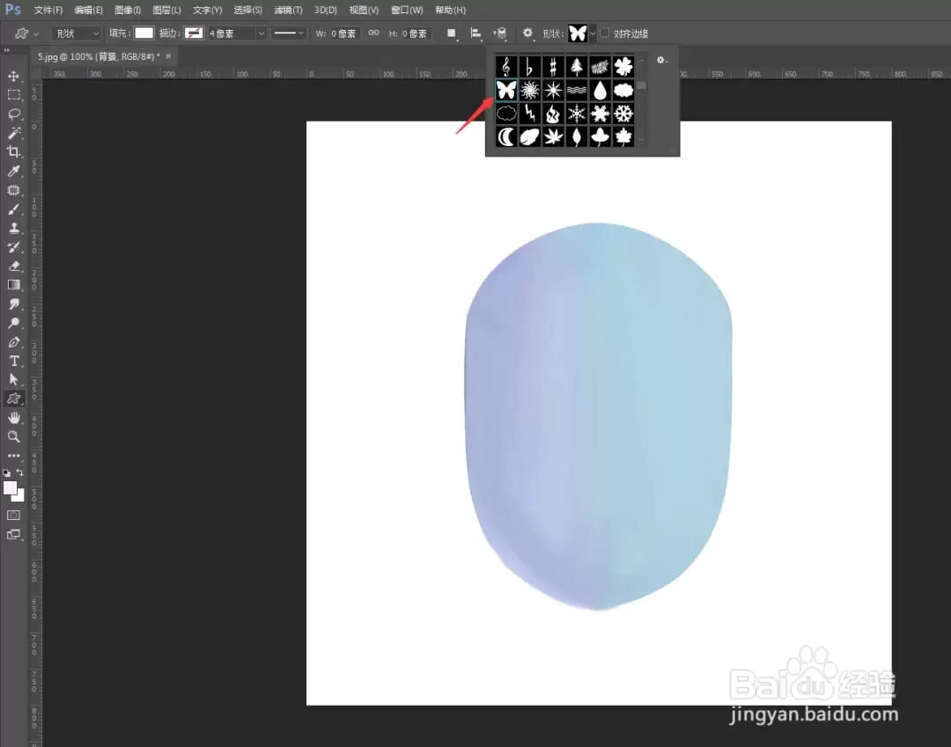Open the 图层(L) menu
Image resolution: width=951 pixels, height=747 pixels.
coord(166,11)
